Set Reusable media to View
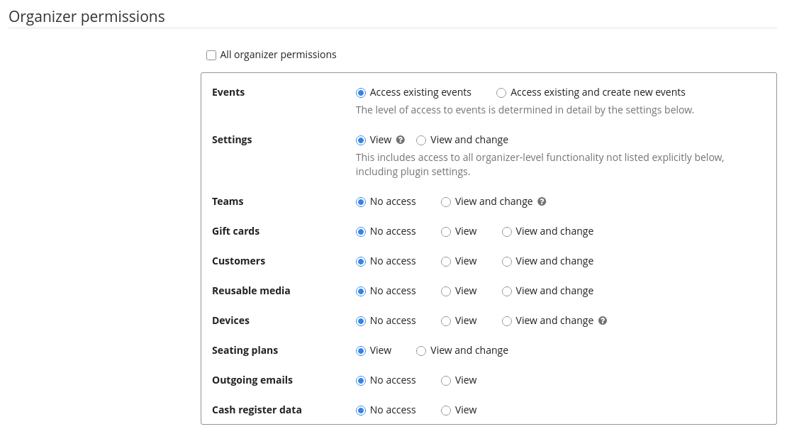Screen dimensions: 787x429 [x=446, y=291]
